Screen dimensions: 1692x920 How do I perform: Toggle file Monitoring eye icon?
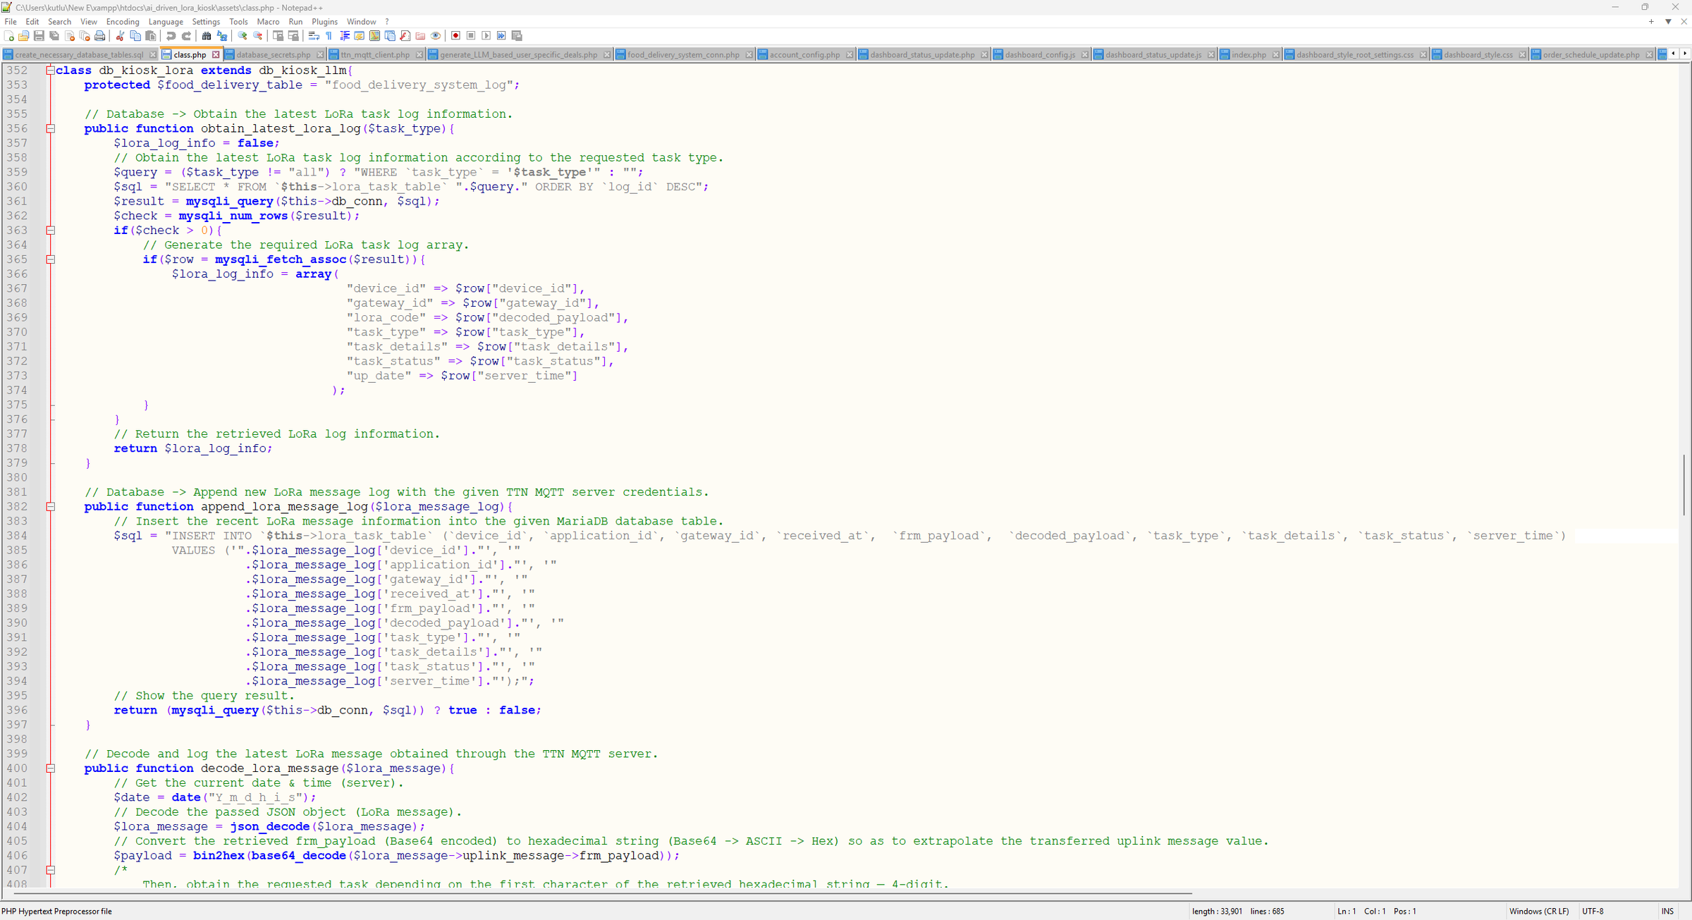(436, 36)
